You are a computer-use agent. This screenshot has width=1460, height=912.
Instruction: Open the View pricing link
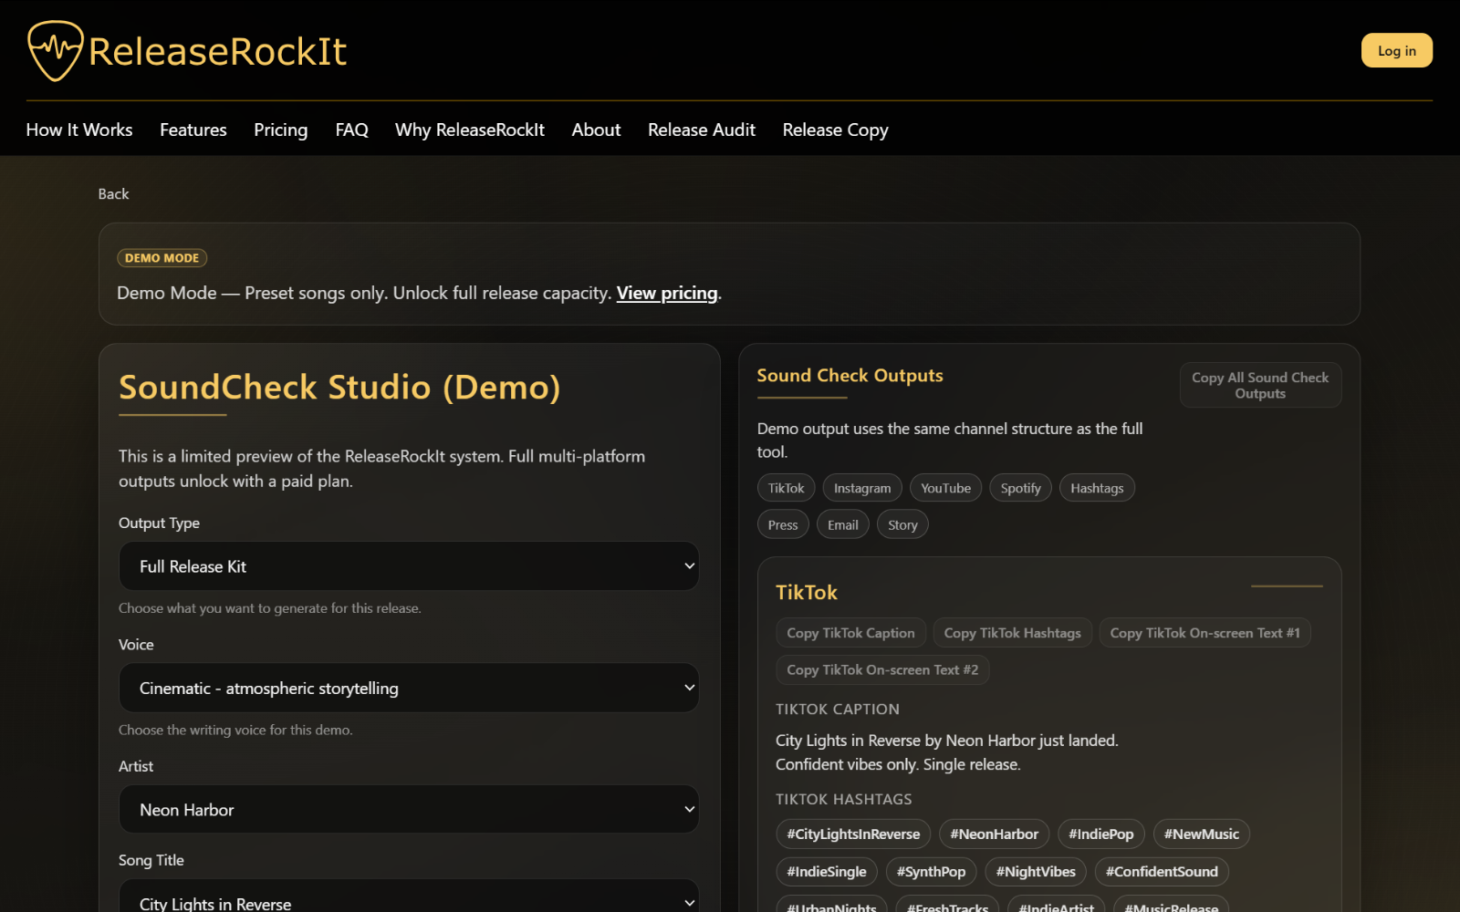(667, 293)
